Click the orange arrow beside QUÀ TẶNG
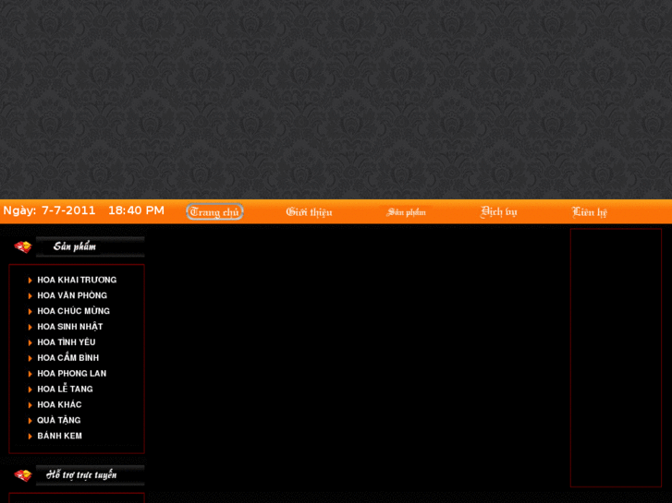 pyautogui.click(x=30, y=421)
